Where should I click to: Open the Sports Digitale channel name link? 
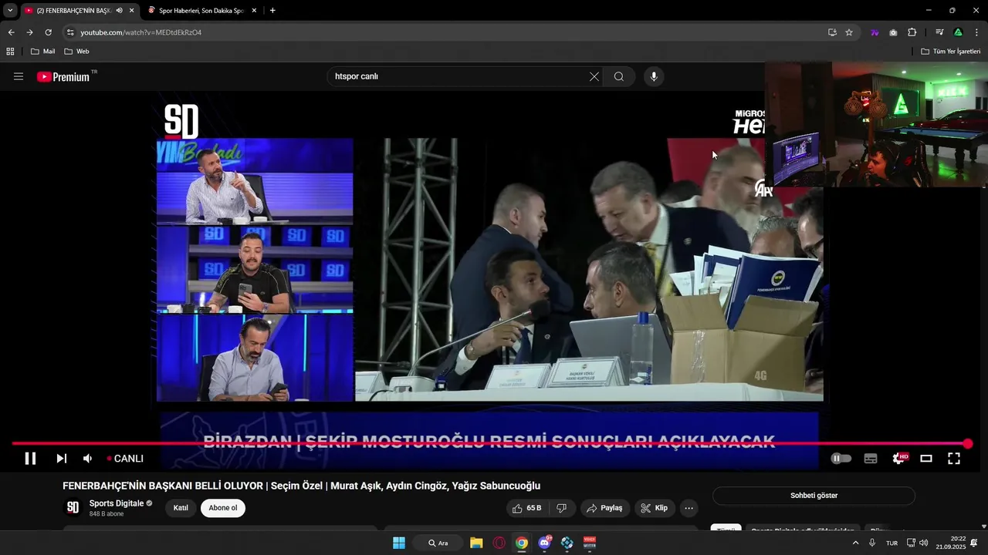tap(117, 503)
